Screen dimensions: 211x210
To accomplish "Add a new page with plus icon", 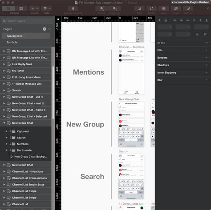I will (x=45, y=29).
